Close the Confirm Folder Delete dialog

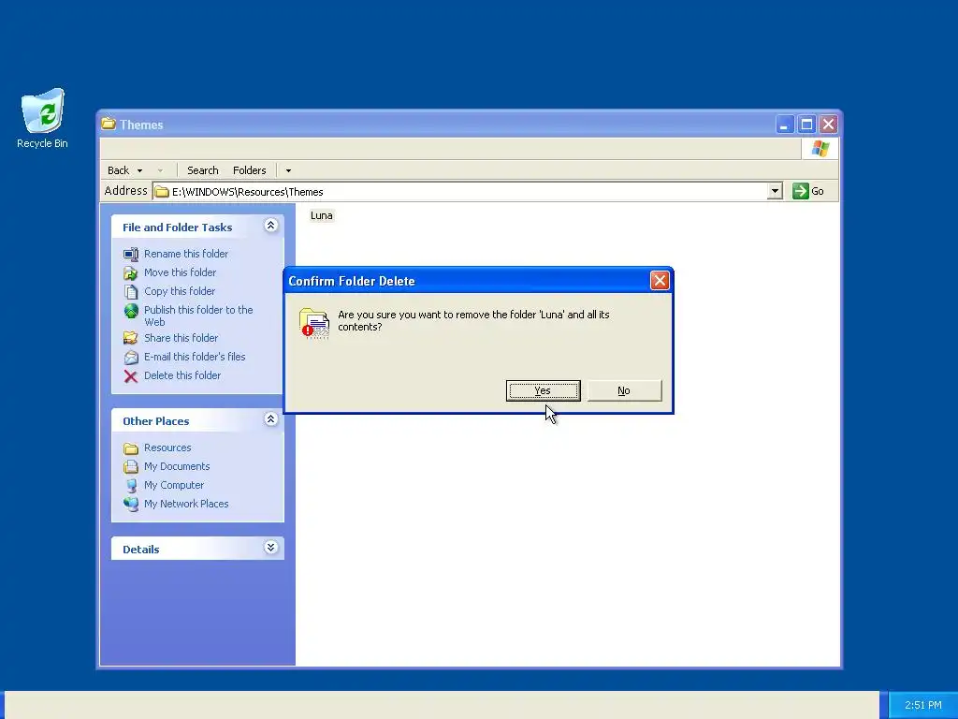[660, 281]
